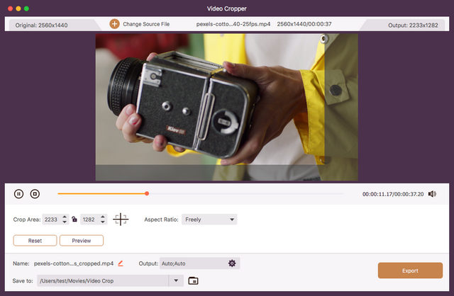The image size is (454, 296).
Task: Click the Preview button
Action: click(81, 241)
